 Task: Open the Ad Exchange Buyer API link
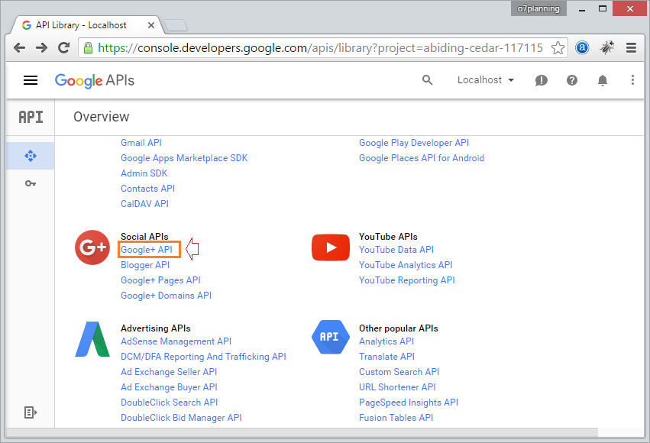point(169,387)
